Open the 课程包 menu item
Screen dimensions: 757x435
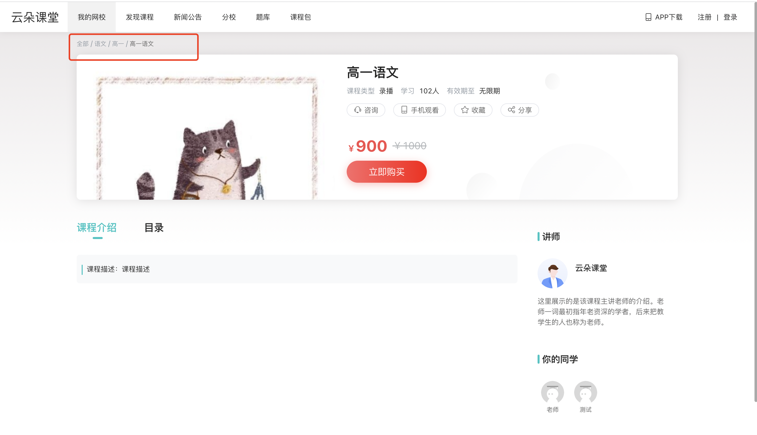pyautogui.click(x=300, y=17)
